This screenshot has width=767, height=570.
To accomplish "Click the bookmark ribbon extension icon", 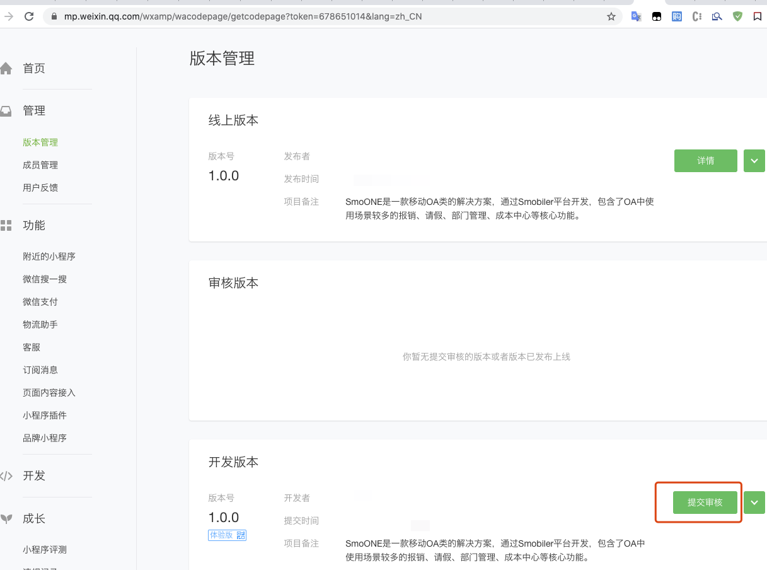I will point(758,17).
